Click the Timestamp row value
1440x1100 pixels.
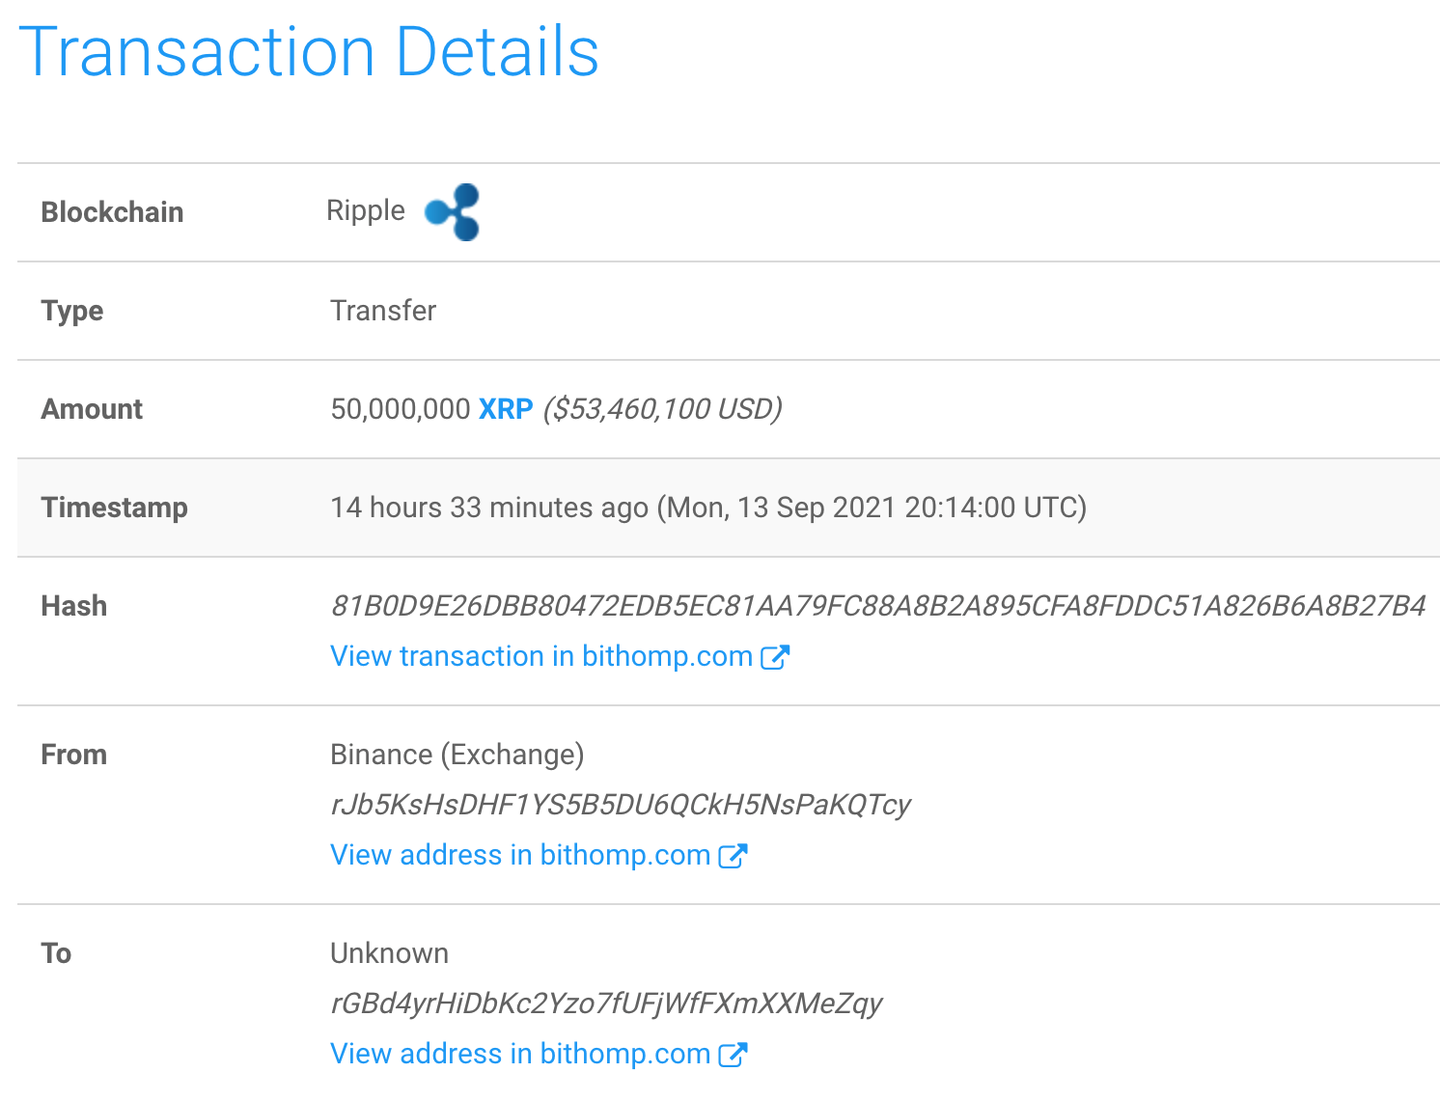tap(707, 508)
